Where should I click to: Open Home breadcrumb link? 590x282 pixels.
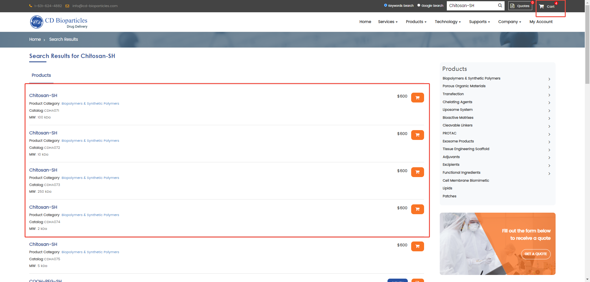35,39
